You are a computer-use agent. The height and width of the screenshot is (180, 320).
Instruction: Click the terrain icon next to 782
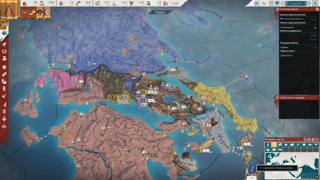[256, 3]
